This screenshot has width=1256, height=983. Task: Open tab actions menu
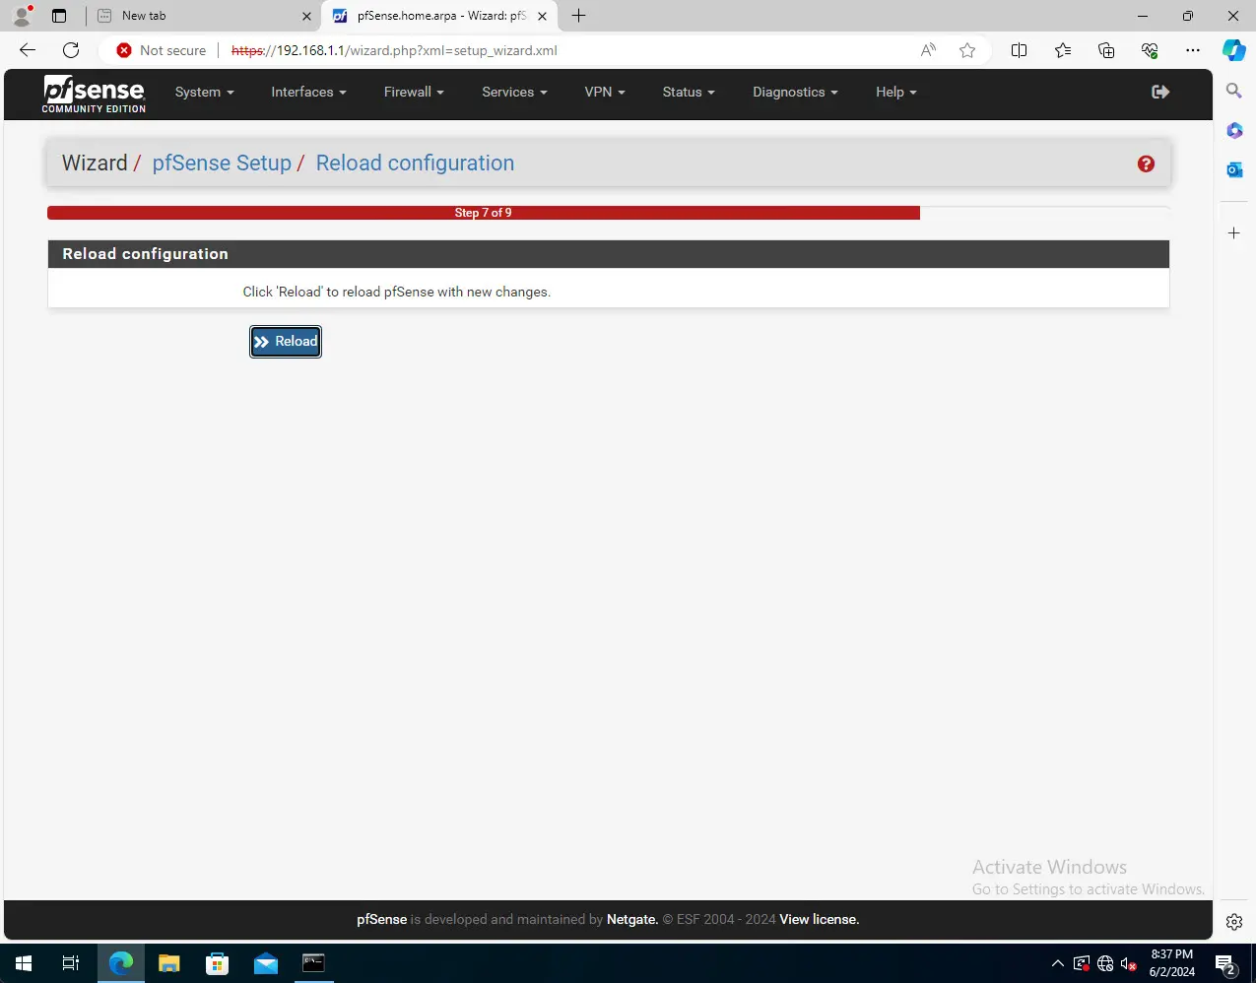(x=59, y=16)
